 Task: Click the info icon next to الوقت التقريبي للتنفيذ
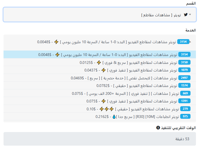[158, 128]
